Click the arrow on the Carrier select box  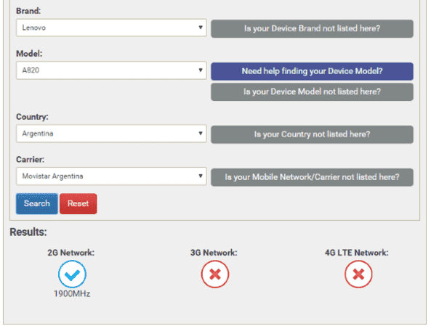pyautogui.click(x=201, y=176)
